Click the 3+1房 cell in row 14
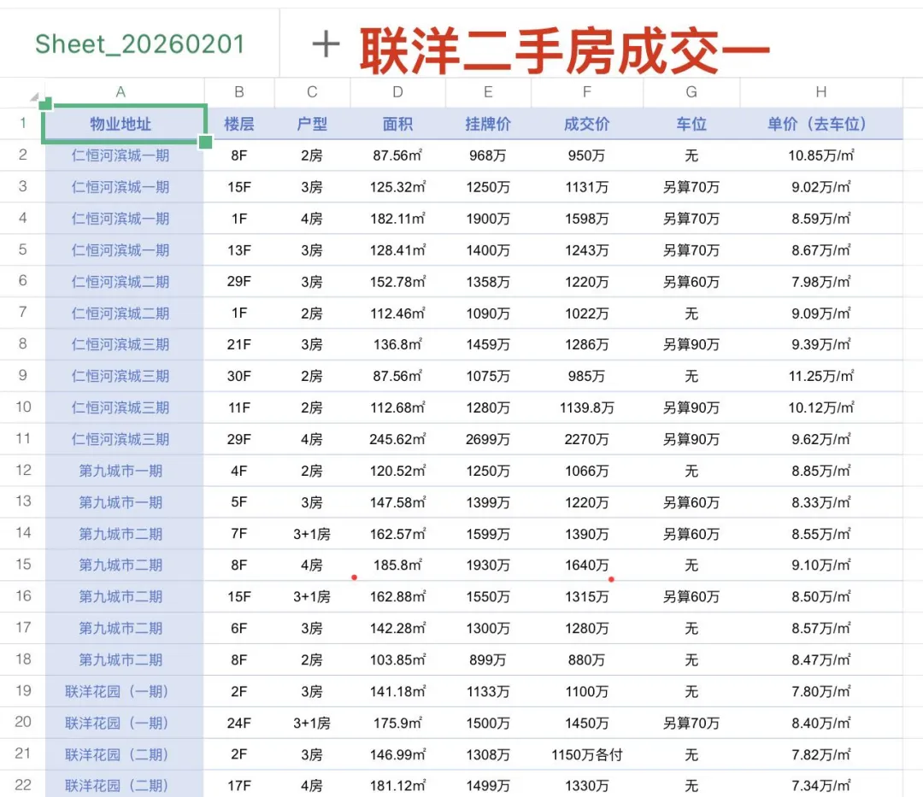The image size is (923, 797). pyautogui.click(x=312, y=534)
